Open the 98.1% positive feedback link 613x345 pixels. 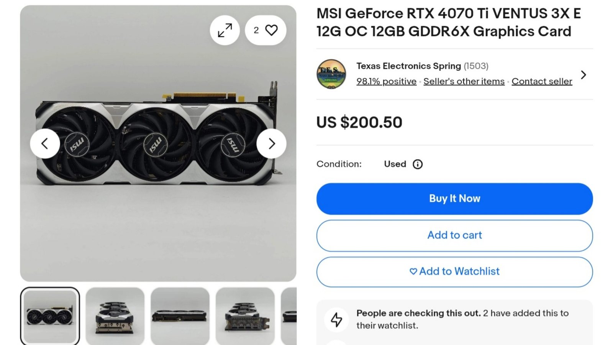386,81
